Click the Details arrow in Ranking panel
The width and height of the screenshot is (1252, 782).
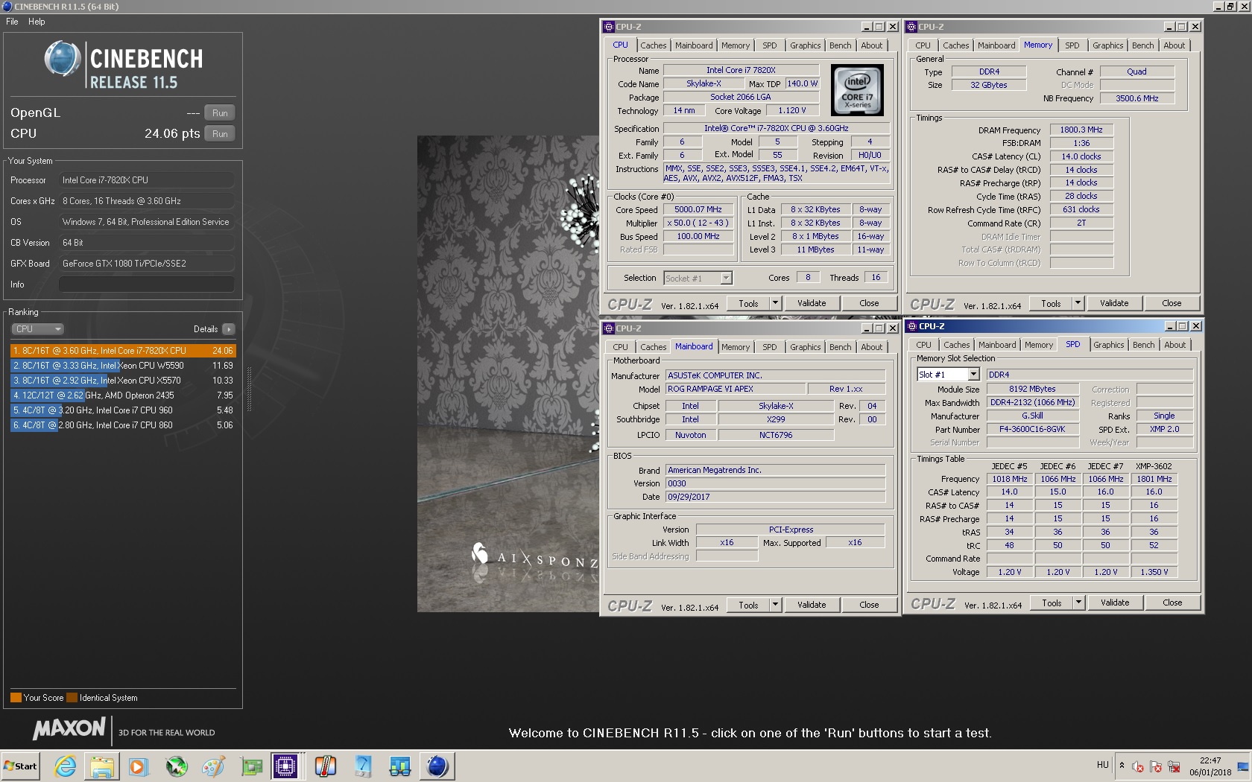pos(228,329)
